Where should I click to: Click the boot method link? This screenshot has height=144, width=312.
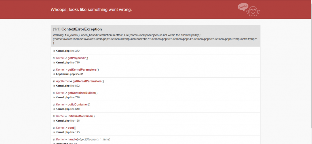click(71, 128)
